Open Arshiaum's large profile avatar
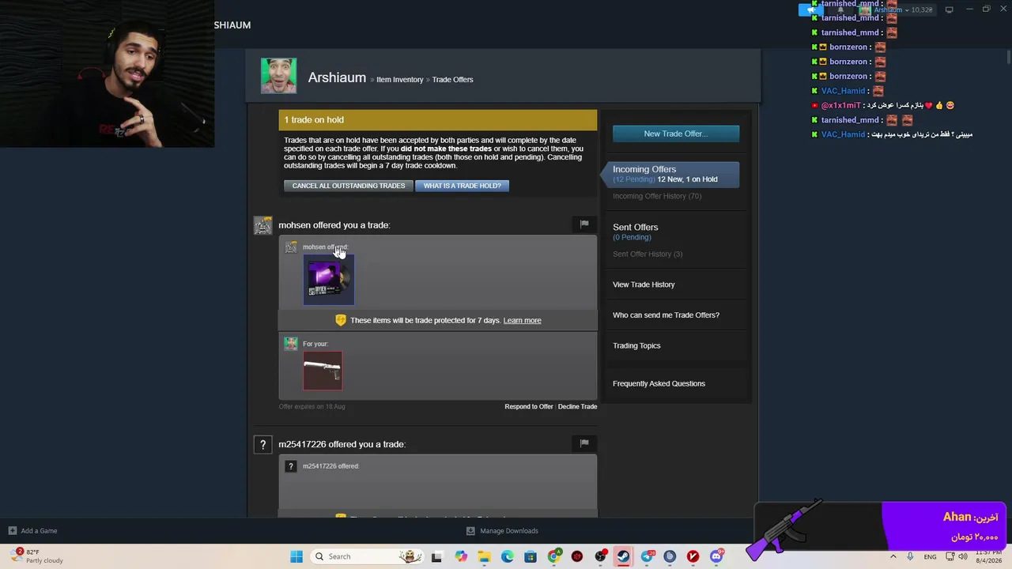 (x=278, y=75)
